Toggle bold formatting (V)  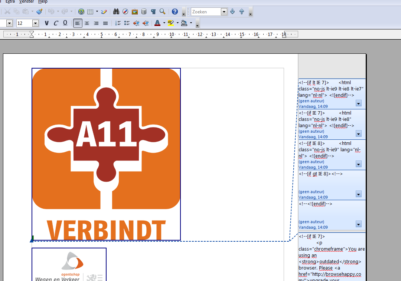46,23
